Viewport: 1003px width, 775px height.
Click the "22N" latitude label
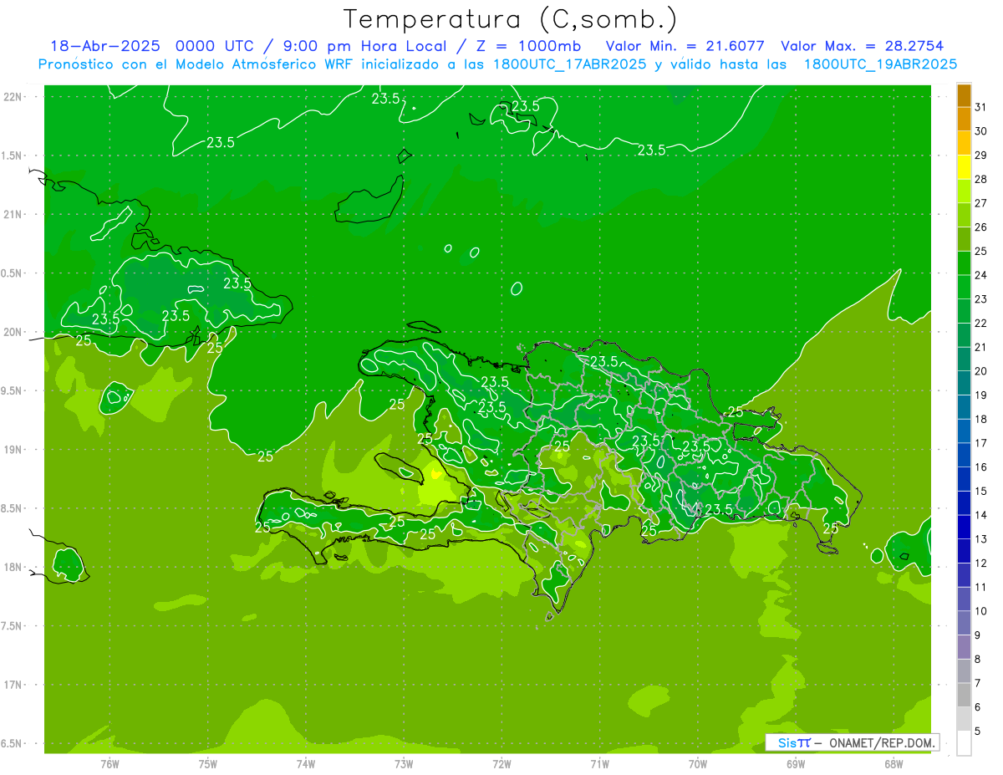(x=13, y=97)
